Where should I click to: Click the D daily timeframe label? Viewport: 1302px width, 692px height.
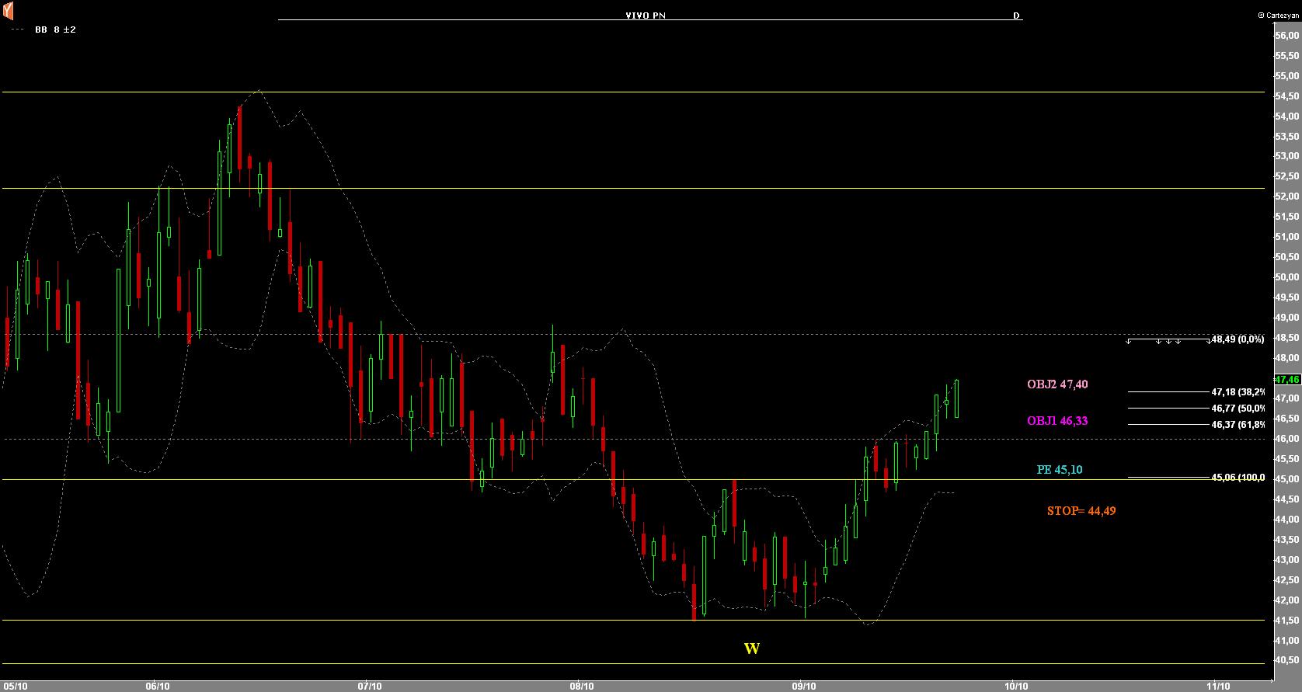[x=1016, y=16]
